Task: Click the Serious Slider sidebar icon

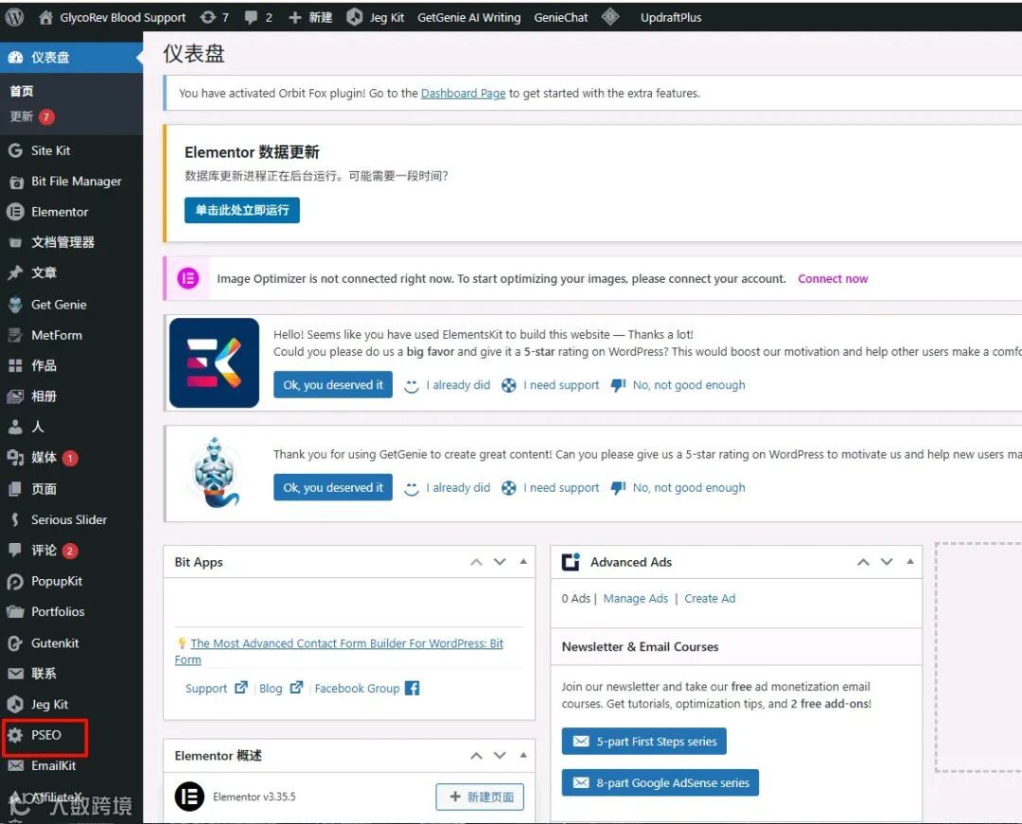Action: (16, 519)
